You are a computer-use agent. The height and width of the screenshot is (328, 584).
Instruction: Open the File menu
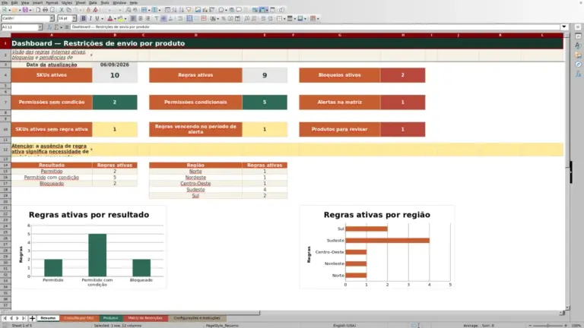(x=5, y=2)
